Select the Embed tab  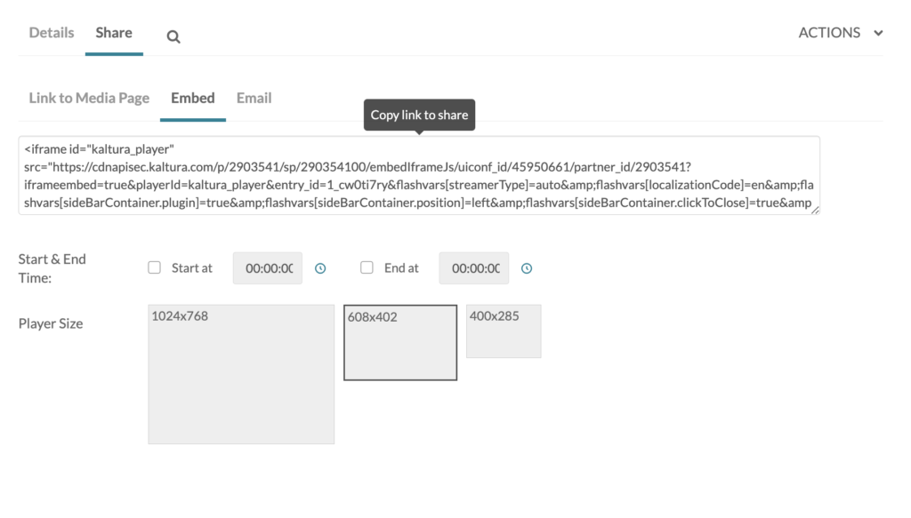click(193, 98)
